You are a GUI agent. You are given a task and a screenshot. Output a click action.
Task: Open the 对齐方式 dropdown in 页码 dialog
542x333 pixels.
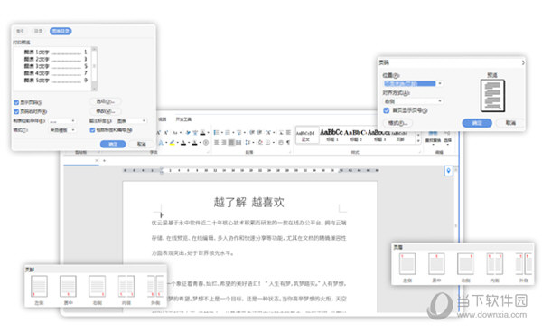pos(413,101)
